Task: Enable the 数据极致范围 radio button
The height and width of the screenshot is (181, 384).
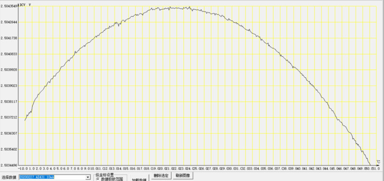Action: click(97, 179)
